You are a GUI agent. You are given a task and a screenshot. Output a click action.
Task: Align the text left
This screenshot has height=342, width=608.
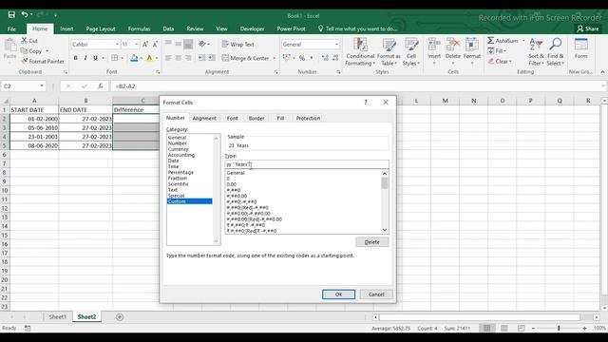pos(168,58)
